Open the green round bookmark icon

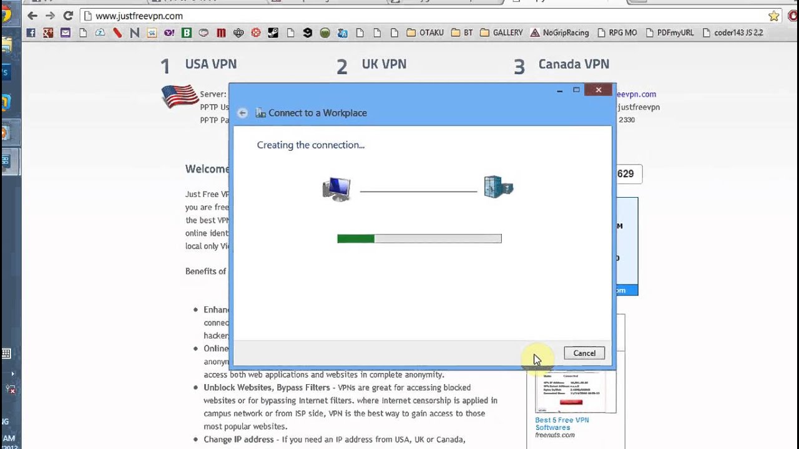325,32
